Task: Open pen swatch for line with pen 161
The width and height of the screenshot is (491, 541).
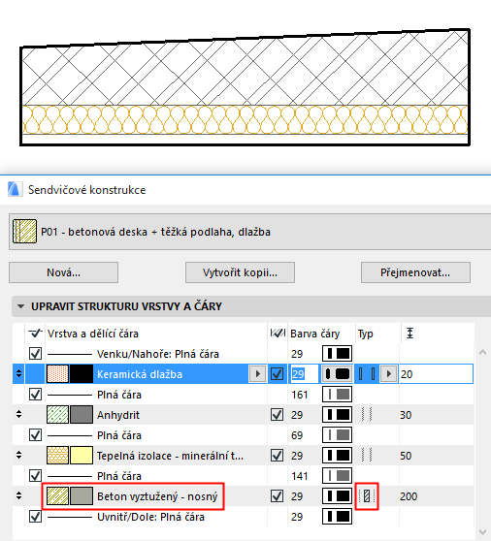Action: pos(337,395)
